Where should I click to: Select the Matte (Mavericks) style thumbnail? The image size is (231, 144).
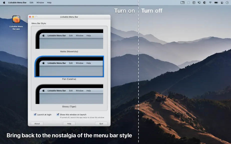click(x=69, y=39)
